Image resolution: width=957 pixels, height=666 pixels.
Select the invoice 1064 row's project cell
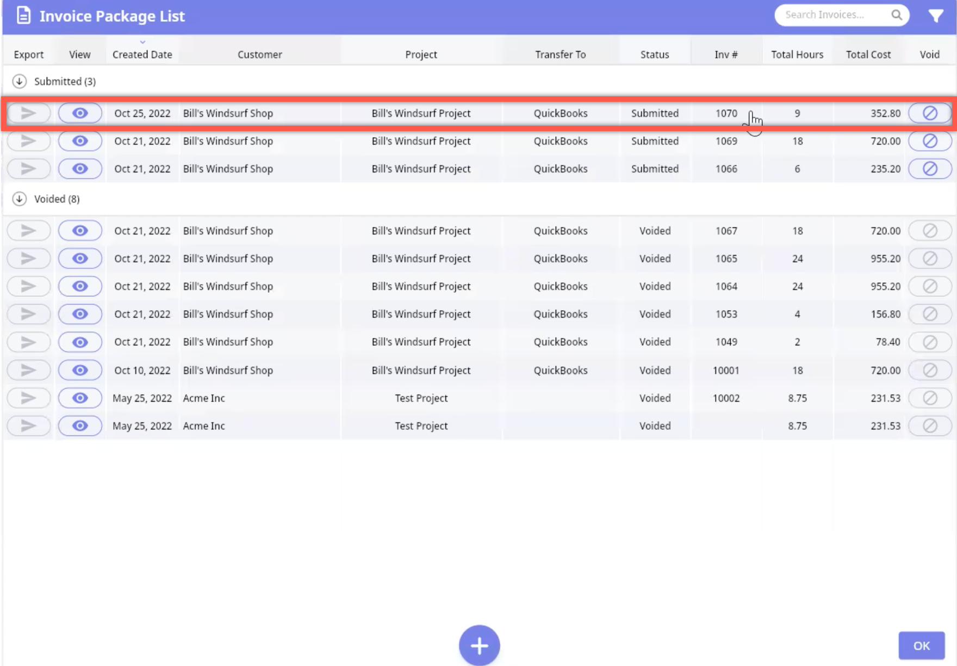tap(421, 286)
